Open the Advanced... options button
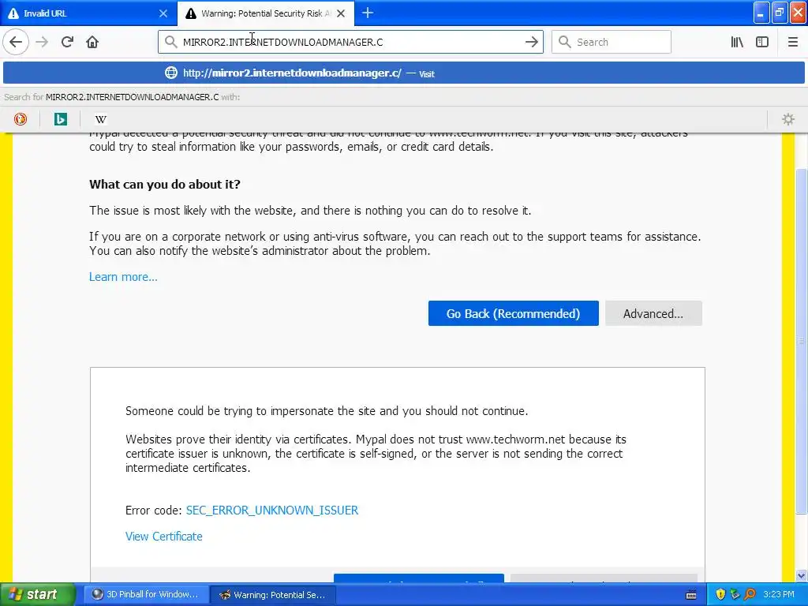Screen dimensions: 808x606 (x=653, y=313)
